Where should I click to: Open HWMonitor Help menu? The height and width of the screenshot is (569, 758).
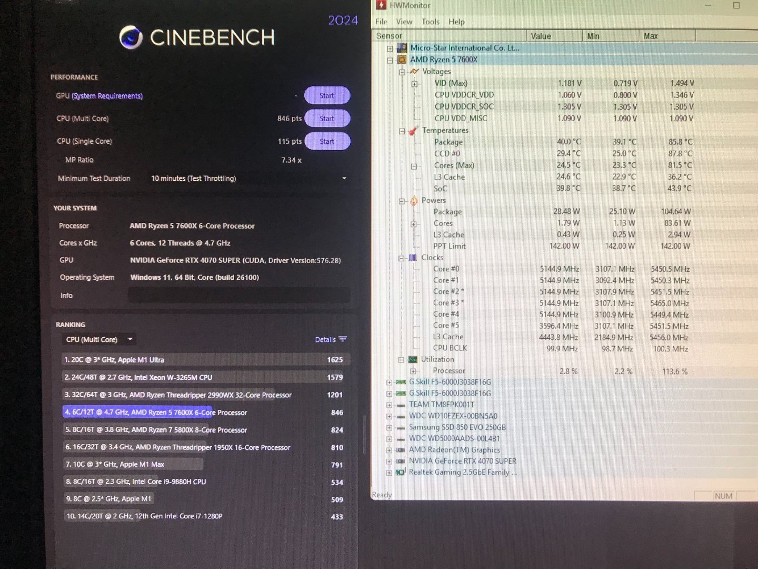[456, 22]
